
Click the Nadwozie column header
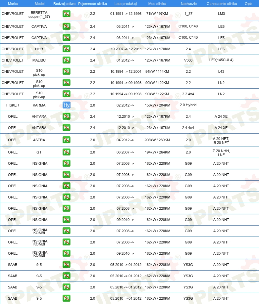point(188,4)
